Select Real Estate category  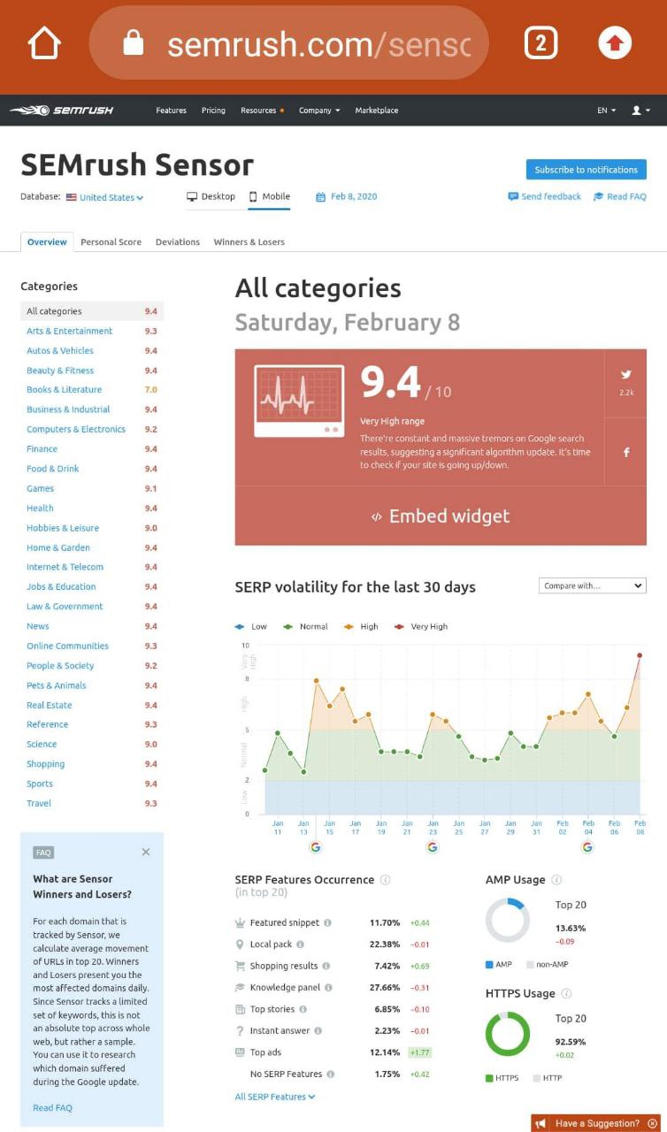point(50,705)
